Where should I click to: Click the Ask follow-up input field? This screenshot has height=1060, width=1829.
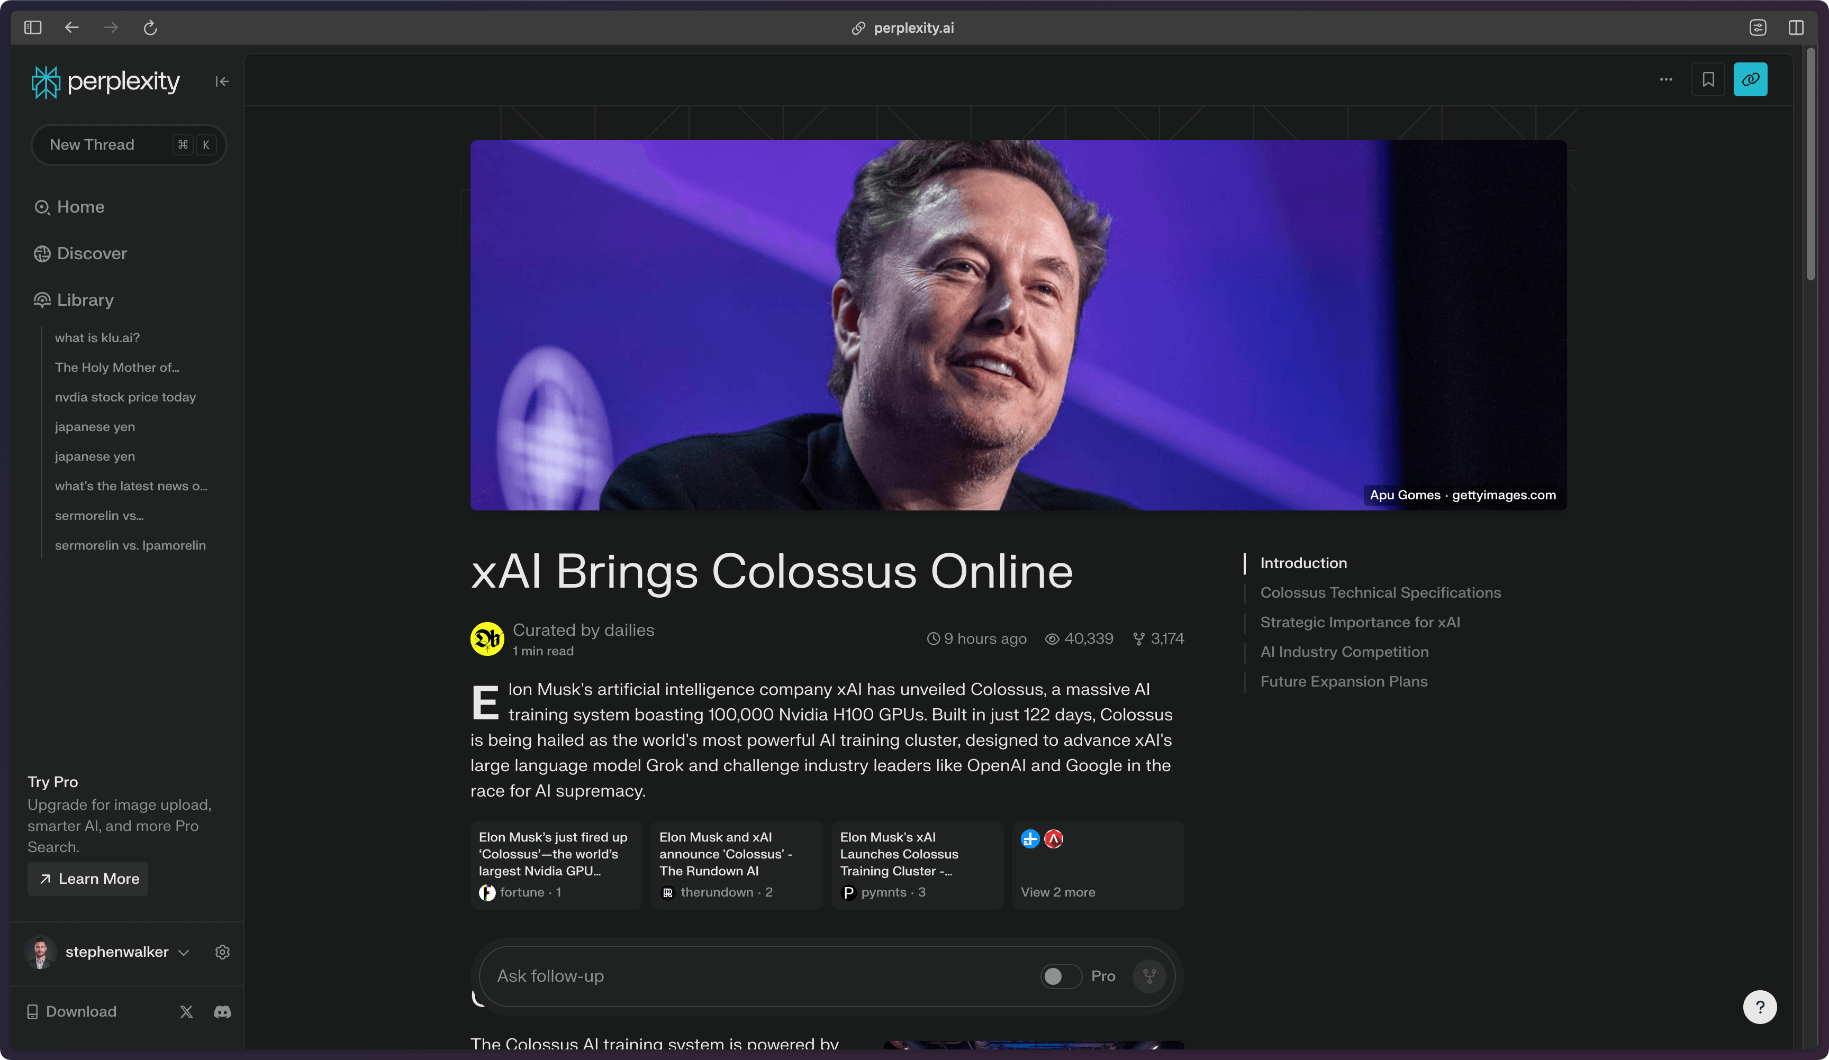(762, 976)
